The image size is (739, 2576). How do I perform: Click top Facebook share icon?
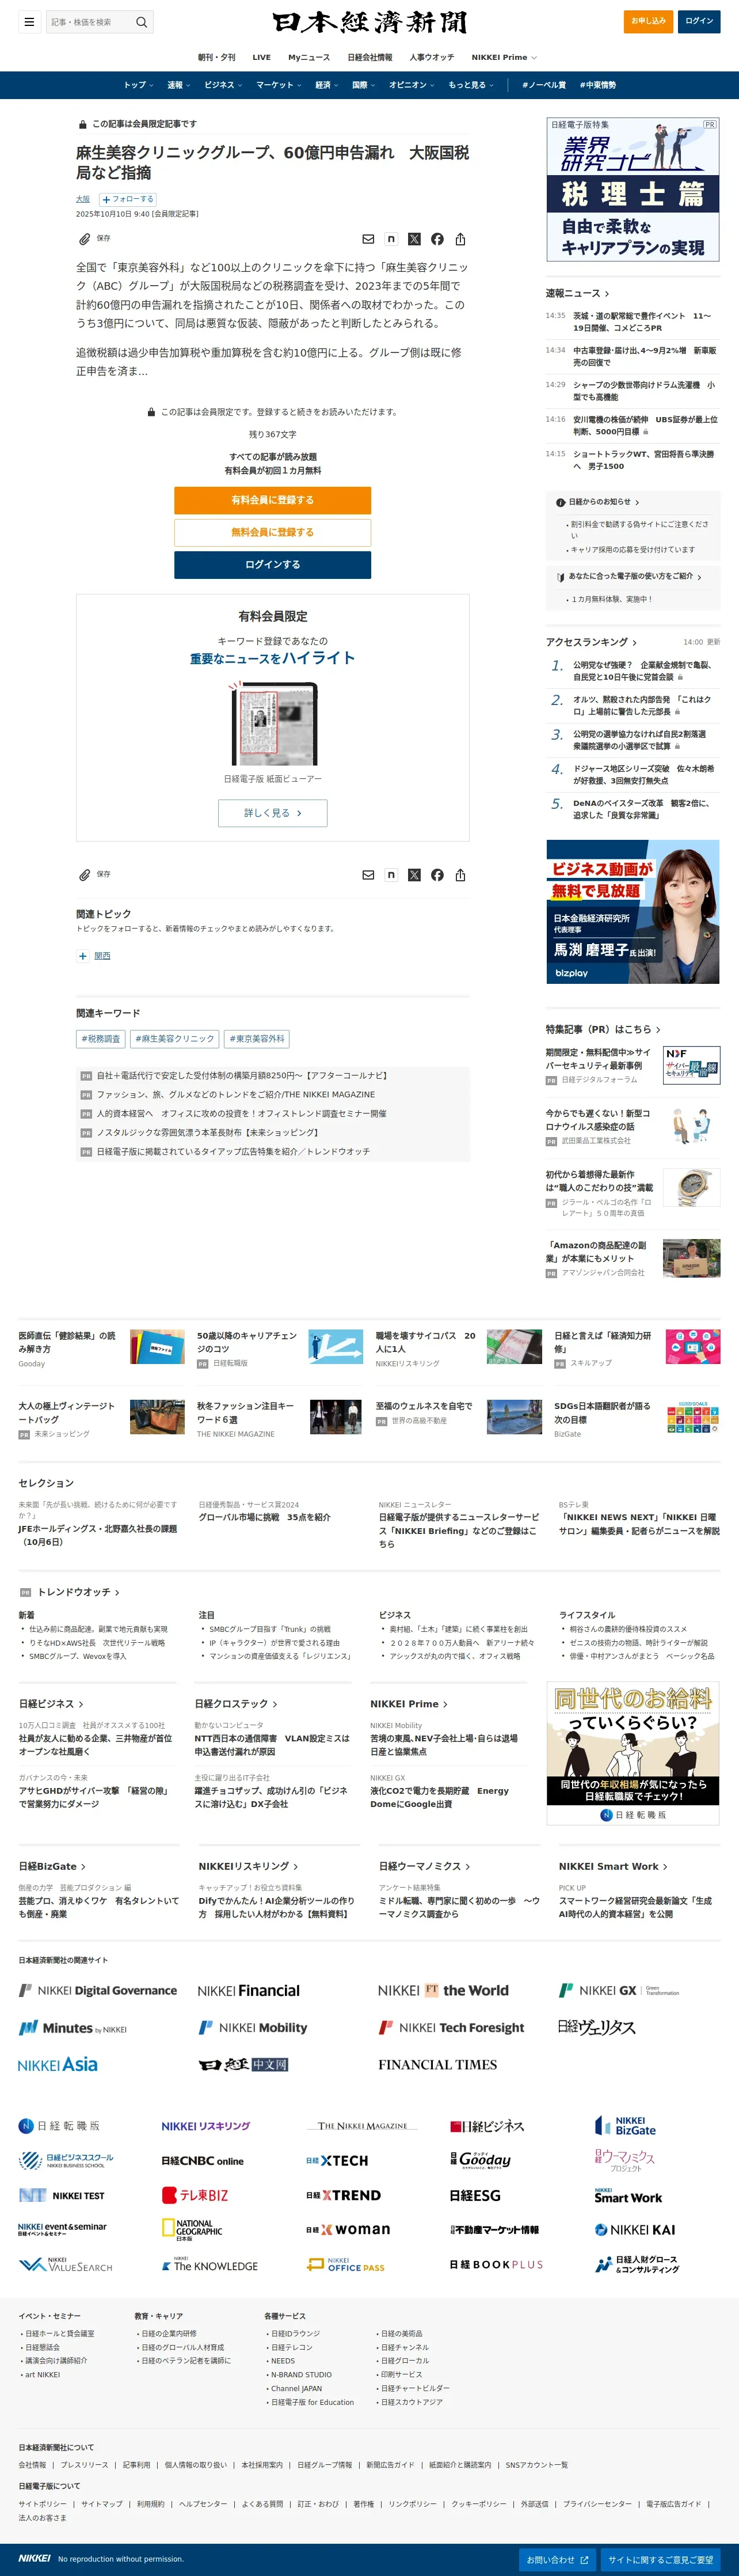pyautogui.click(x=437, y=239)
